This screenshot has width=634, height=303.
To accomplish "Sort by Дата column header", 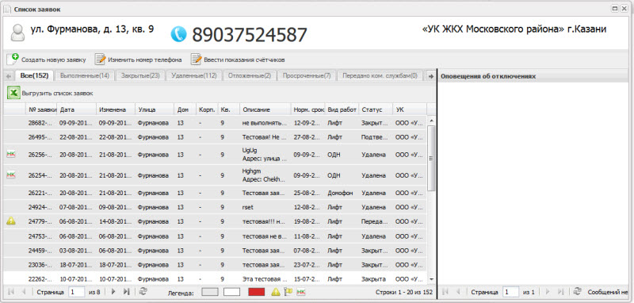I will pyautogui.click(x=77, y=109).
